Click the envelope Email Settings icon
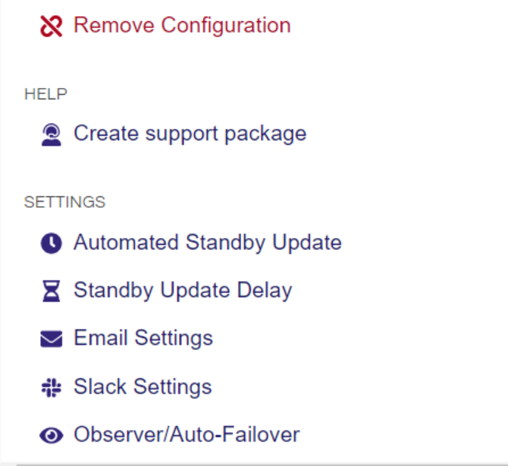508x466 pixels. click(x=51, y=339)
